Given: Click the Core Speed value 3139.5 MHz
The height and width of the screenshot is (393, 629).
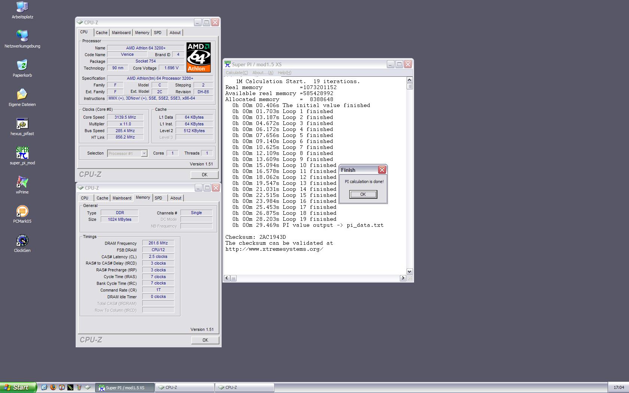Looking at the screenshot, I should [125, 117].
